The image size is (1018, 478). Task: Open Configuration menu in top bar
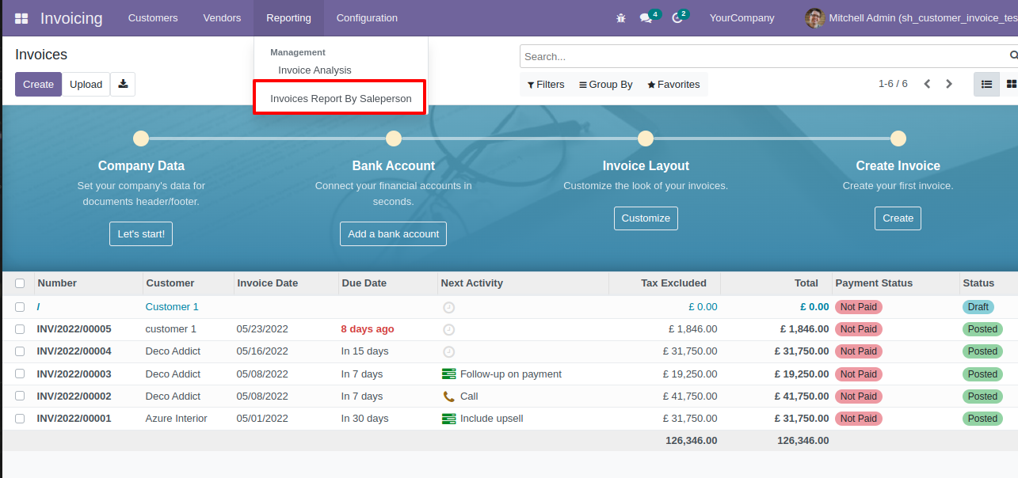pos(367,18)
